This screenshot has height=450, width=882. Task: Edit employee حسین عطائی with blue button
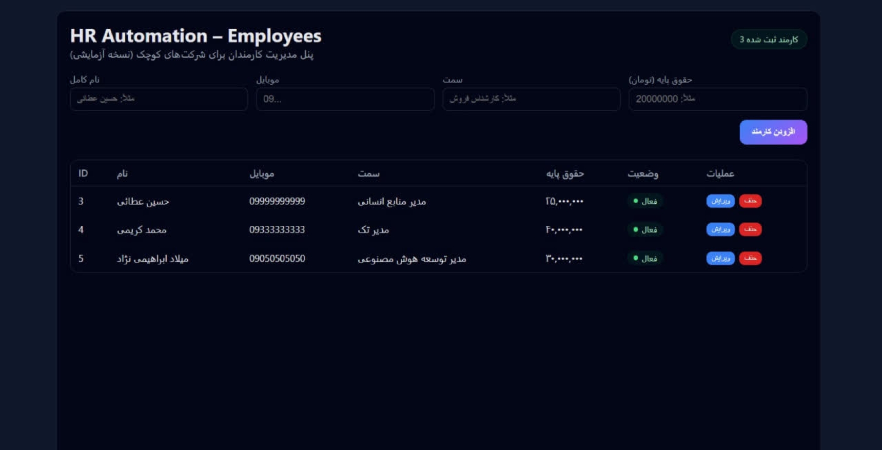coord(720,201)
